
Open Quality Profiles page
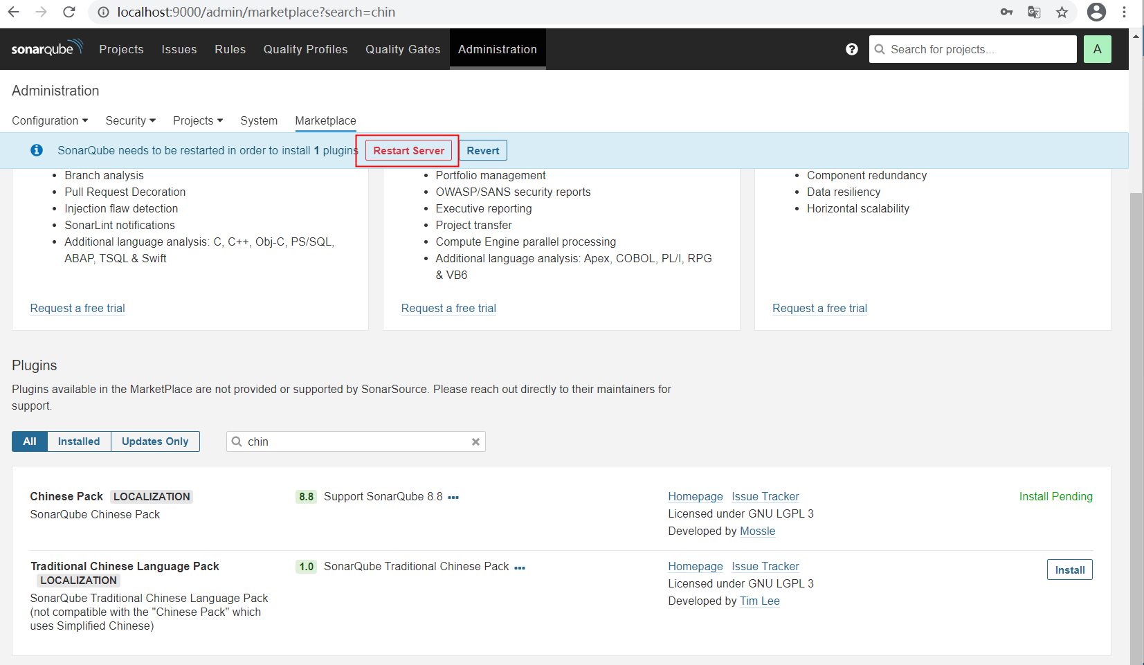305,49
